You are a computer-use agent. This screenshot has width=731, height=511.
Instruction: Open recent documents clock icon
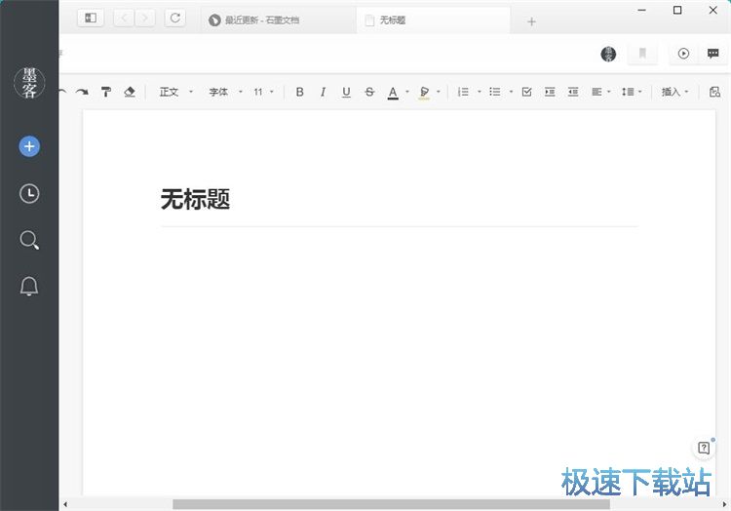(x=29, y=194)
